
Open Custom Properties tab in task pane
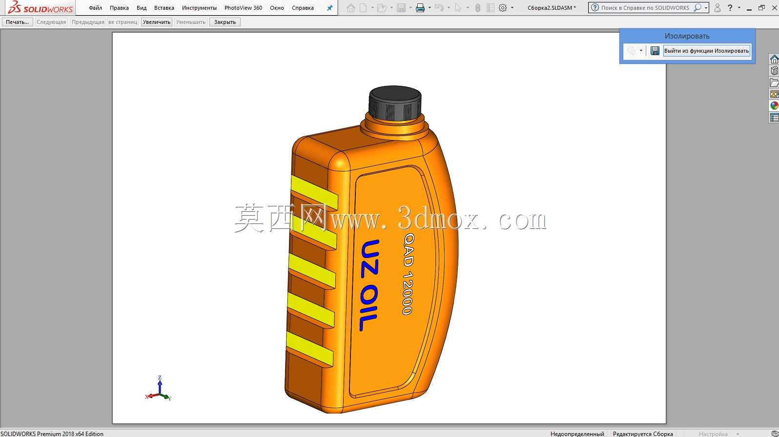pos(774,118)
